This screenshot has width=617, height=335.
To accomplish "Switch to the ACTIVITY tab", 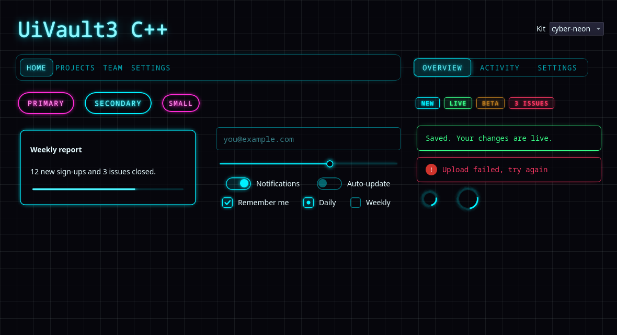I will click(x=500, y=68).
